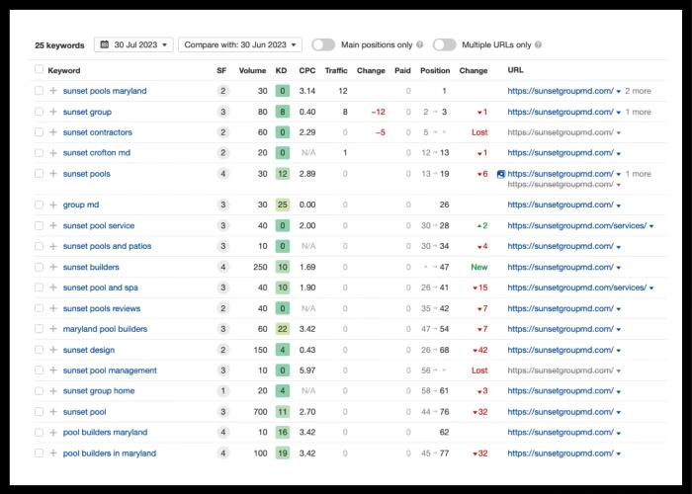
Task: Sort by the Position column header
Action: pyautogui.click(x=435, y=70)
